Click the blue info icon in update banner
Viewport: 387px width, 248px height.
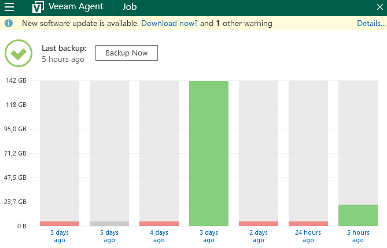[x=9, y=24]
